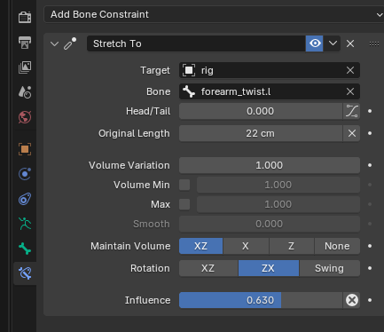
Task: Open the Output properties tab
Action: (x=25, y=43)
